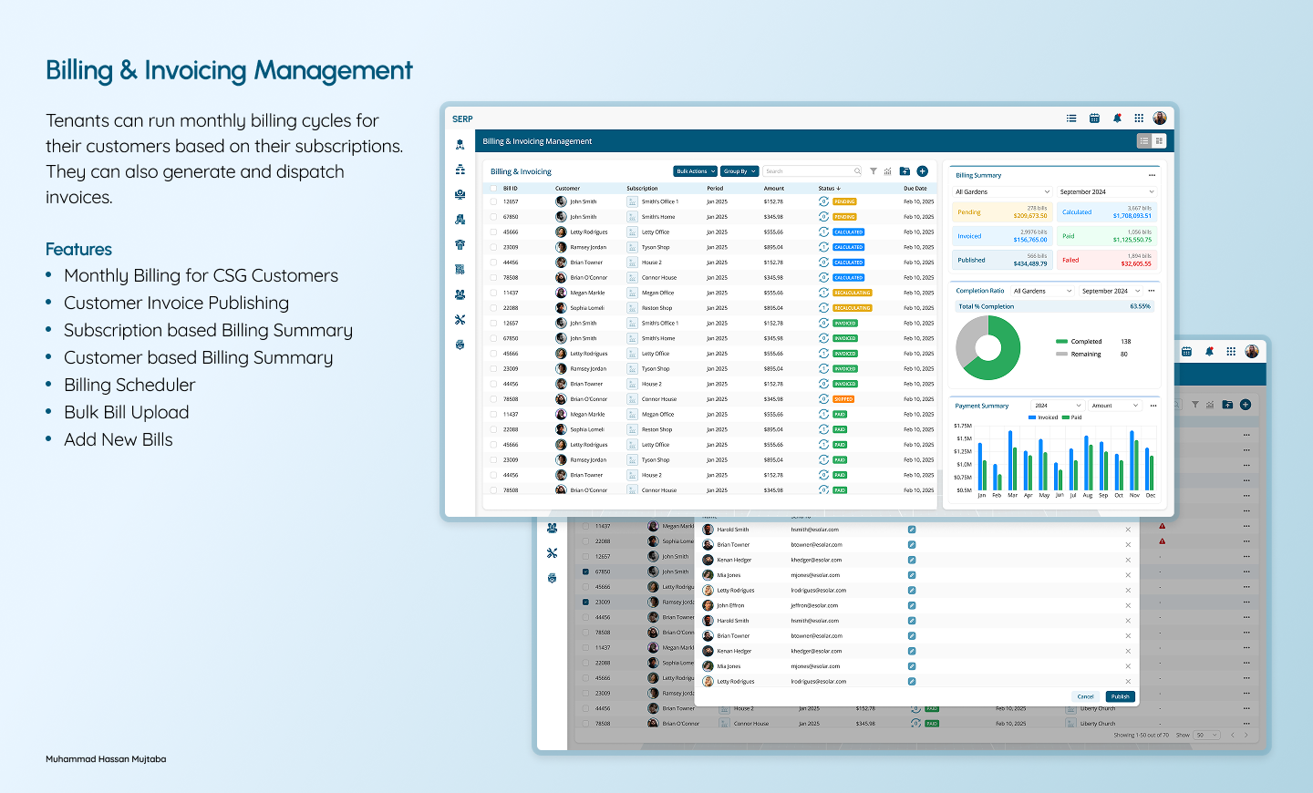This screenshot has width=1313, height=793.
Task: Click the Publish button in the dialog
Action: coord(1120,695)
